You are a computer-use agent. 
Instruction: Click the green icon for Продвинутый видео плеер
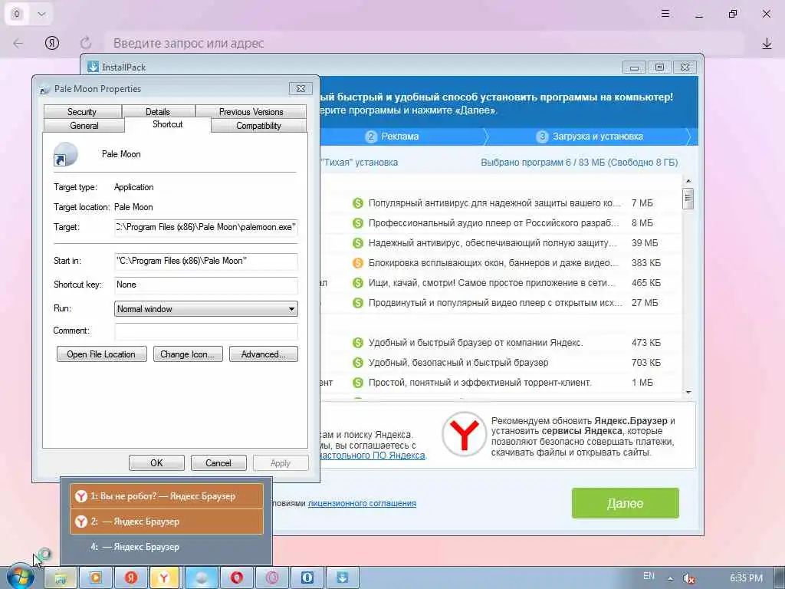tap(357, 303)
